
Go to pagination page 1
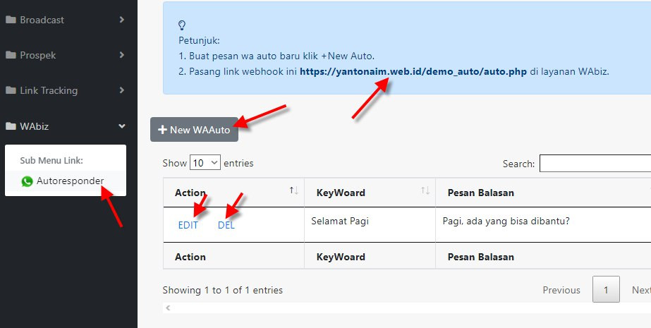click(606, 289)
